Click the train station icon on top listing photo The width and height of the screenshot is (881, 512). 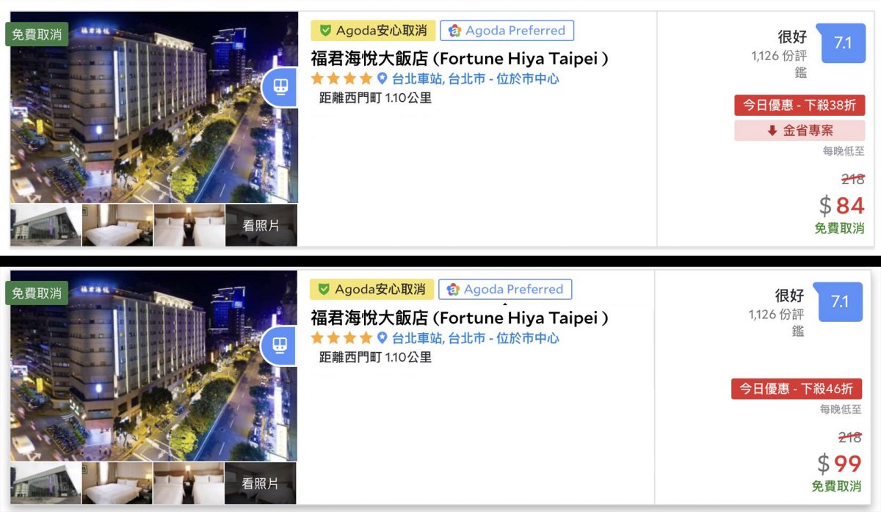tap(280, 87)
